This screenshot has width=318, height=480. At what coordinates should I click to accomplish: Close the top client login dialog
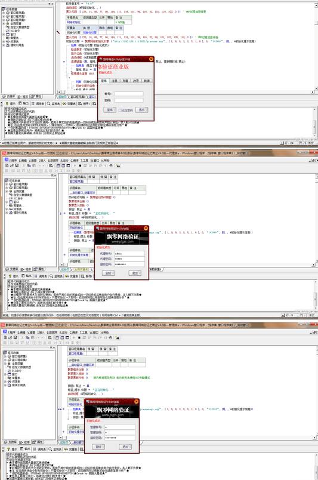point(151,59)
